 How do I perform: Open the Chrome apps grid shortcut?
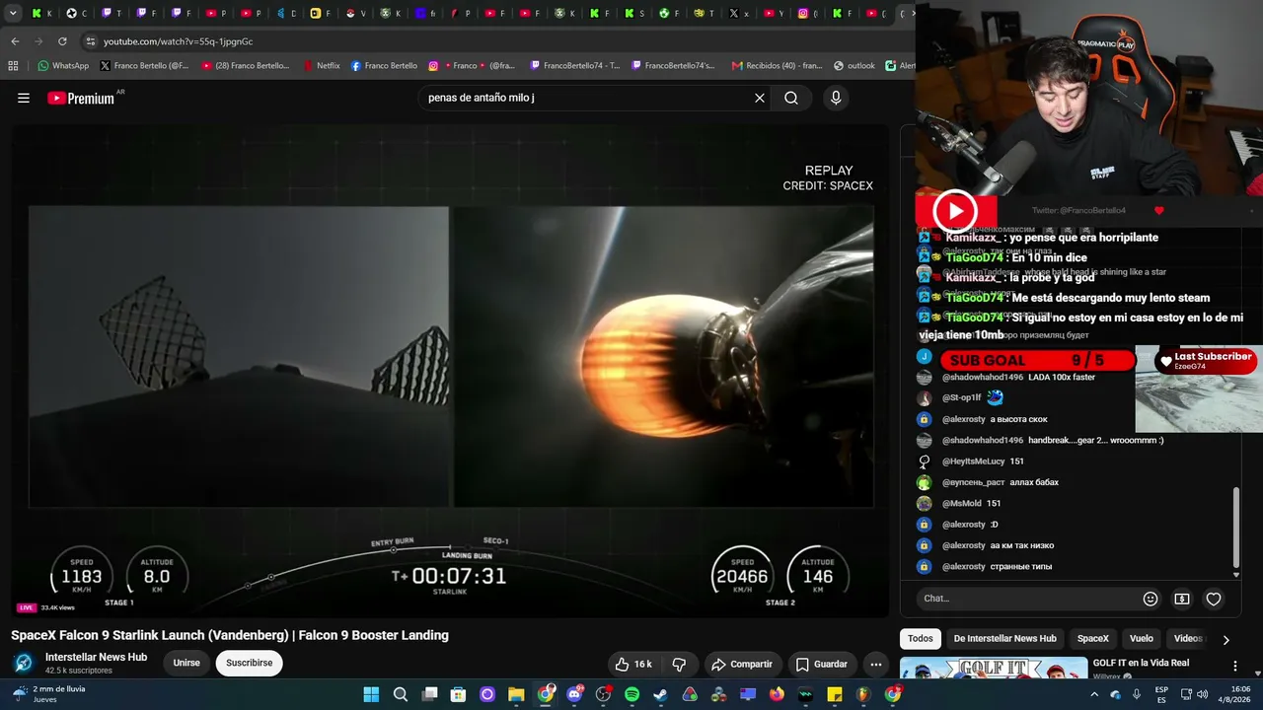pyautogui.click(x=13, y=66)
